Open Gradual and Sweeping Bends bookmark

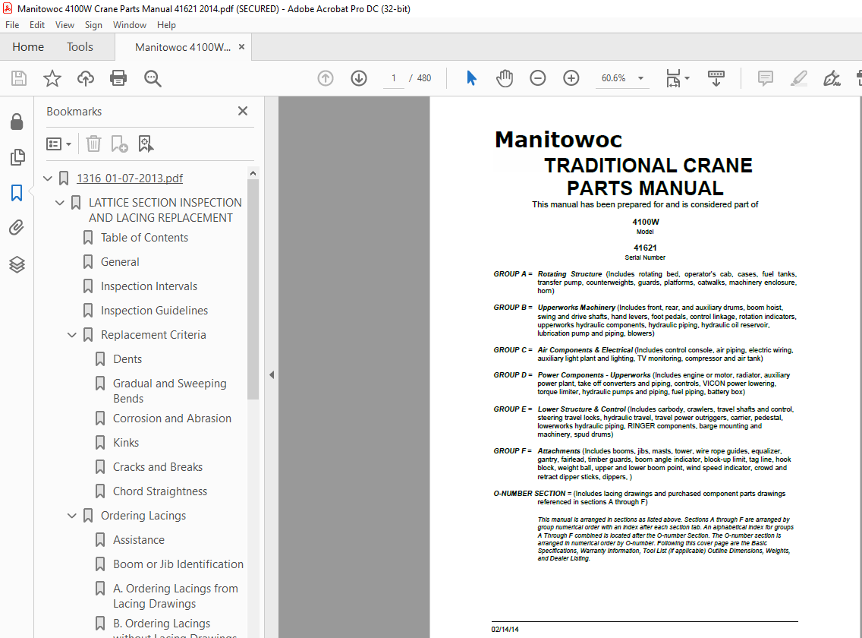[170, 391]
